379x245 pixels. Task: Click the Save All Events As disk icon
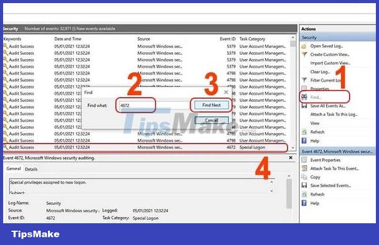tap(304, 106)
